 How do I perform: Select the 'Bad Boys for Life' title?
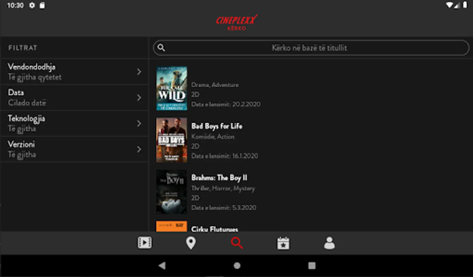[x=217, y=126]
